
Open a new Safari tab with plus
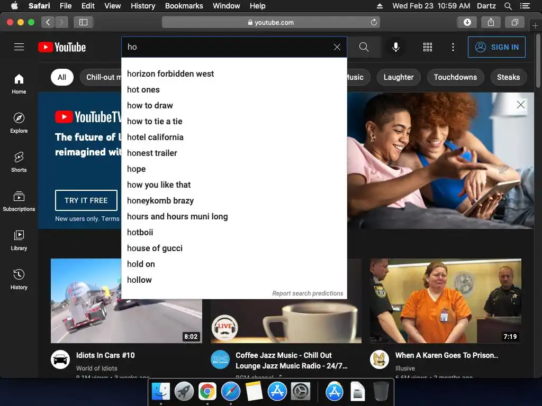(535, 25)
